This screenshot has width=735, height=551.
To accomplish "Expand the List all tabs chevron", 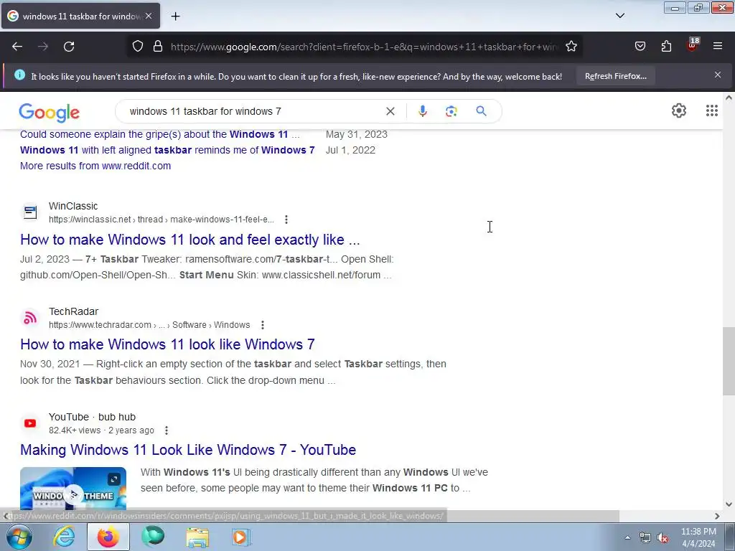I will click(x=619, y=16).
